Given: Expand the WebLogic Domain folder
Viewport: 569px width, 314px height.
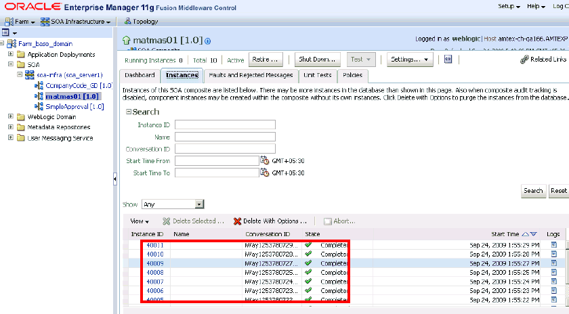Looking at the screenshot, I should click(11, 116).
